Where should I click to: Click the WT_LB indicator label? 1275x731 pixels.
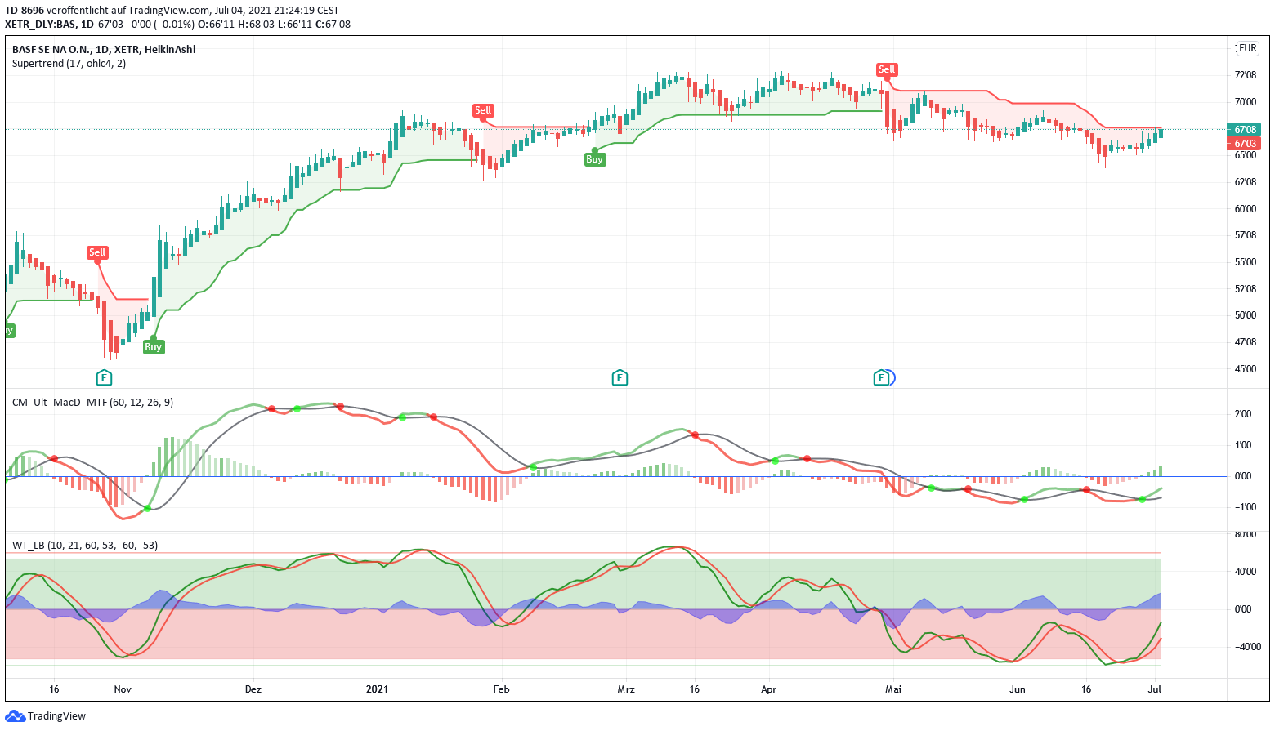pos(83,544)
